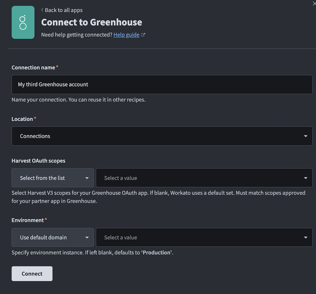The width and height of the screenshot is (316, 294).
Task: Click the external link icon beside Help guide
Action: 143,35
